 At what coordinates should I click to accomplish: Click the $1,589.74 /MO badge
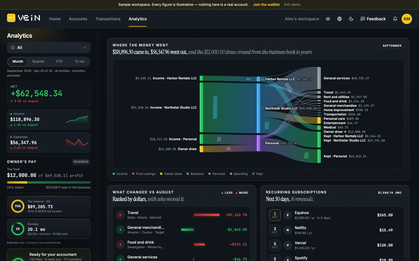click(390, 193)
